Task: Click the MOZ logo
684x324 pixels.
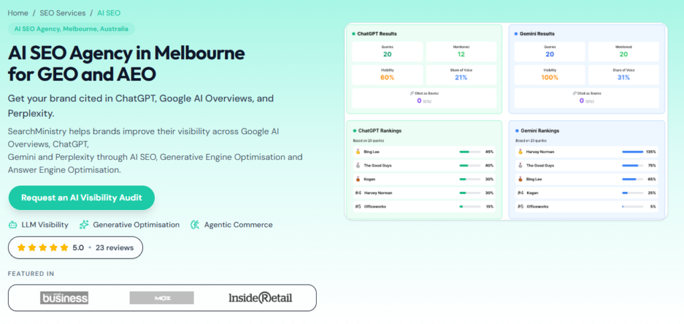Action: (x=162, y=298)
